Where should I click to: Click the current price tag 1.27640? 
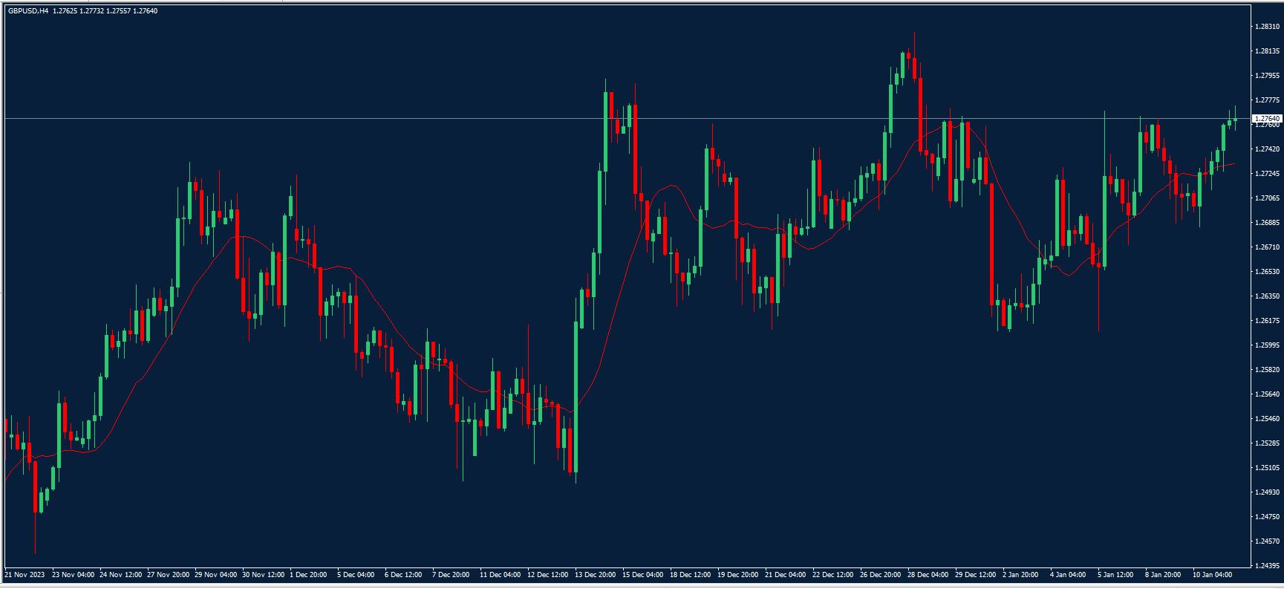click(1267, 118)
